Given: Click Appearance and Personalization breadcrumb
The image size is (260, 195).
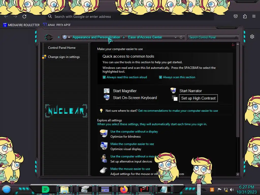Looking at the screenshot, I should tap(96, 37).
